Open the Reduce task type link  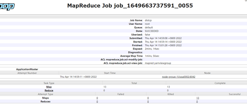[49, 91]
